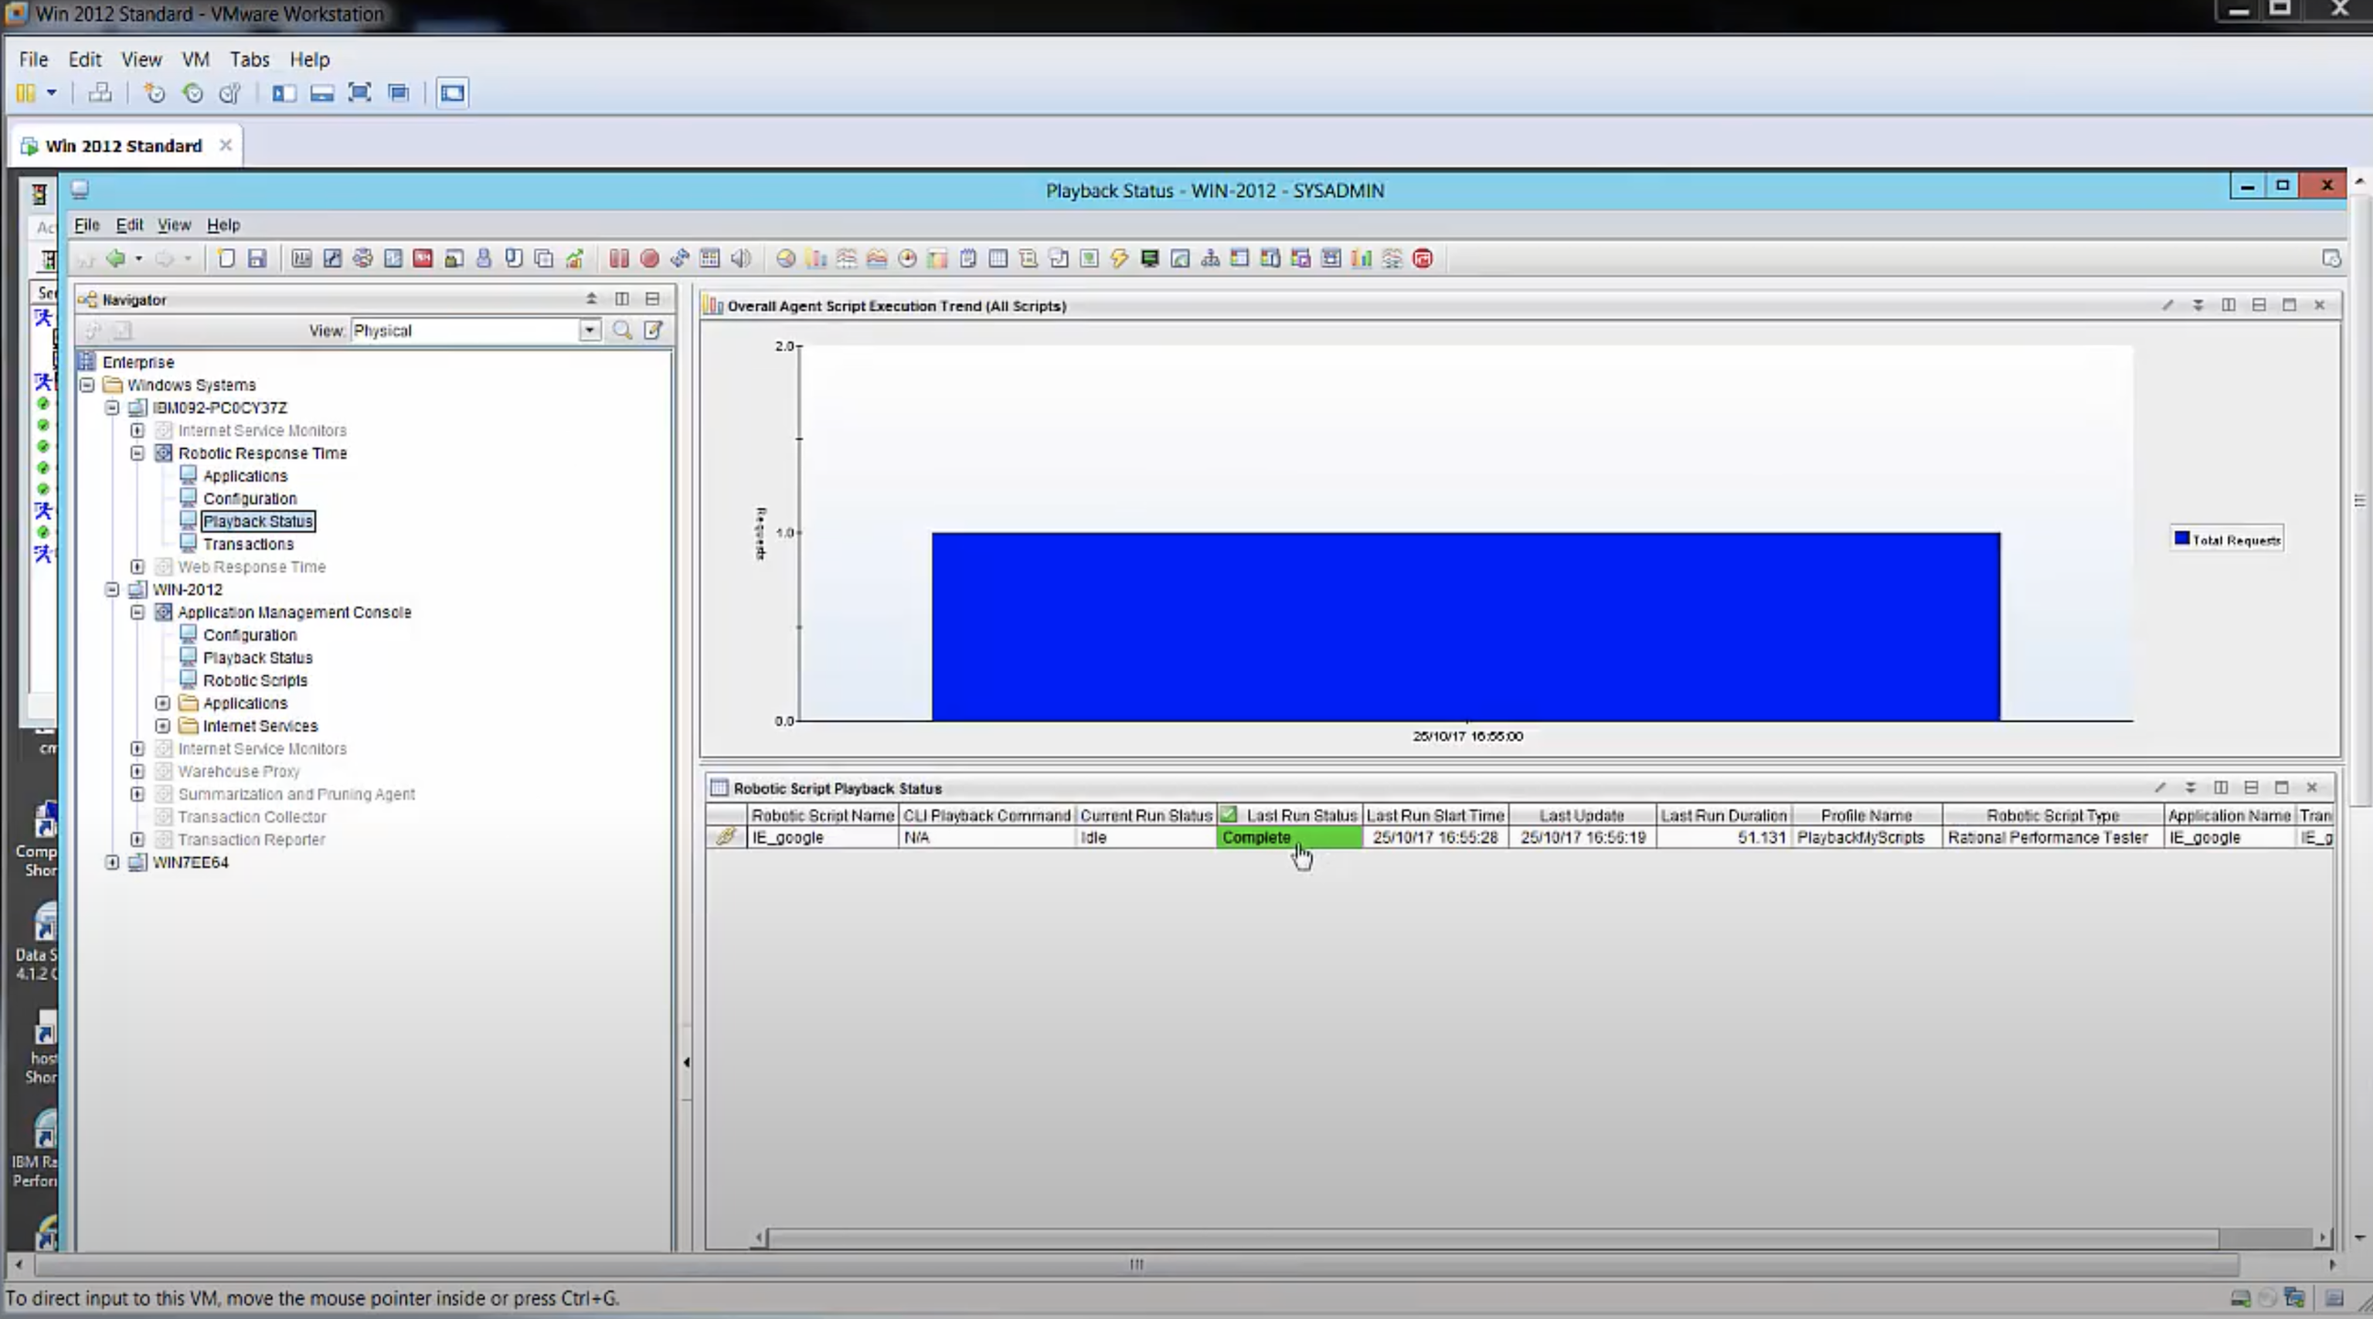The image size is (2373, 1319).
Task: Click the green Back arrow icon
Action: [x=115, y=259]
